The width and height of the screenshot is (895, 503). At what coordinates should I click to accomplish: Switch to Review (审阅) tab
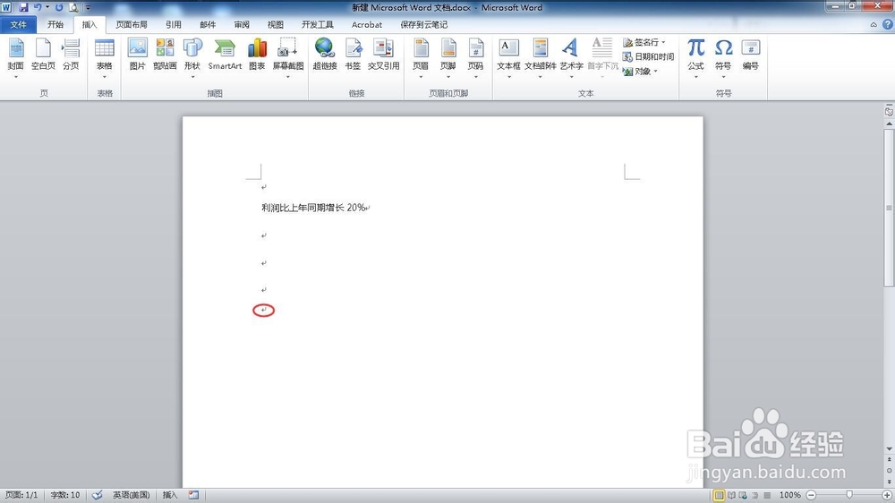coord(242,24)
